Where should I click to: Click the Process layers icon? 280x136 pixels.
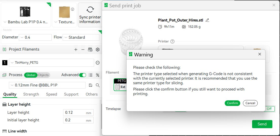click(x=5, y=75)
